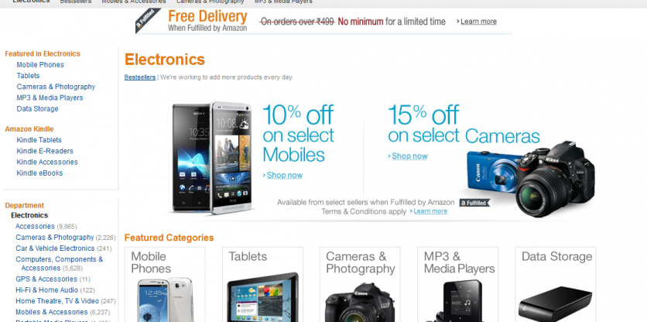The width and height of the screenshot is (647, 322).
Task: Open the Mobile Phones featured category tile
Action: (x=165, y=284)
